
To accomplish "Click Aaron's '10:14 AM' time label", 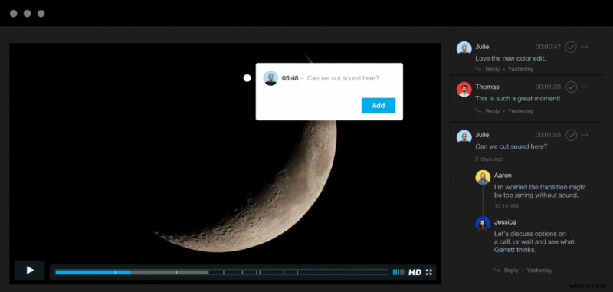I will 506,206.
